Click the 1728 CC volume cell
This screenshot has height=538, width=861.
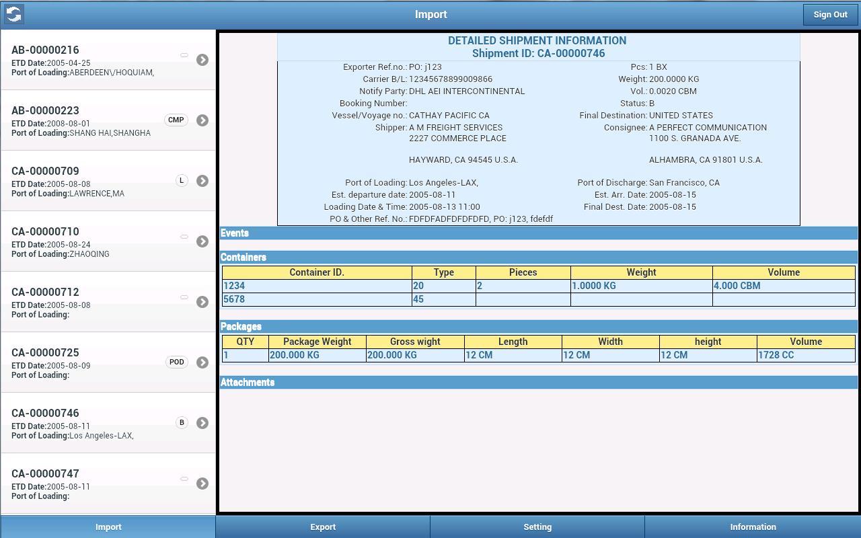806,355
